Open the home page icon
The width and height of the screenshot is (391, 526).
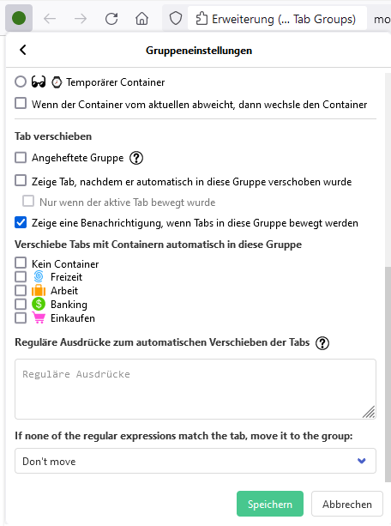point(141,19)
